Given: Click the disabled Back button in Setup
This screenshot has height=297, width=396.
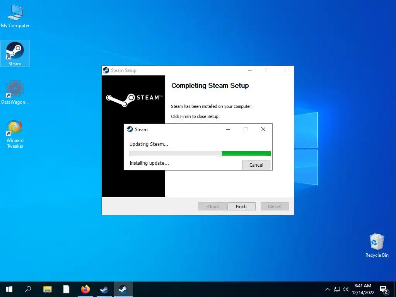Looking at the screenshot, I should tap(212, 207).
